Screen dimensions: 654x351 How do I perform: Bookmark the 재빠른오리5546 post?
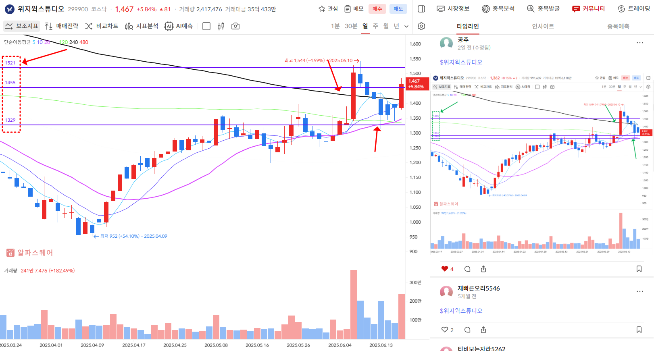(639, 330)
